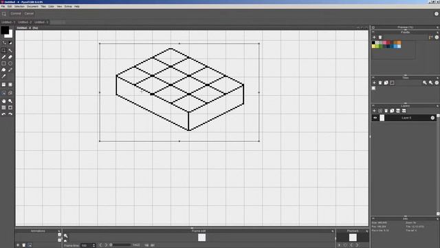Add a new animation in the Animations panel
Image resolution: width=440 pixels, height=248 pixels.
click(x=18, y=245)
